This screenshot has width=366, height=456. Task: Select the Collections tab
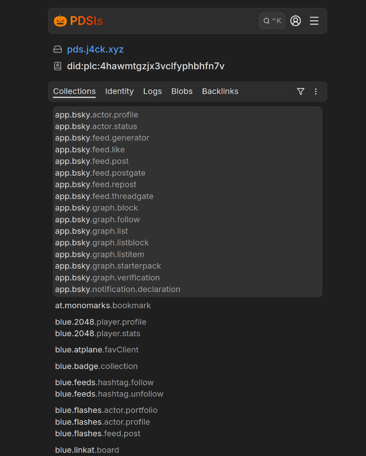pos(75,91)
